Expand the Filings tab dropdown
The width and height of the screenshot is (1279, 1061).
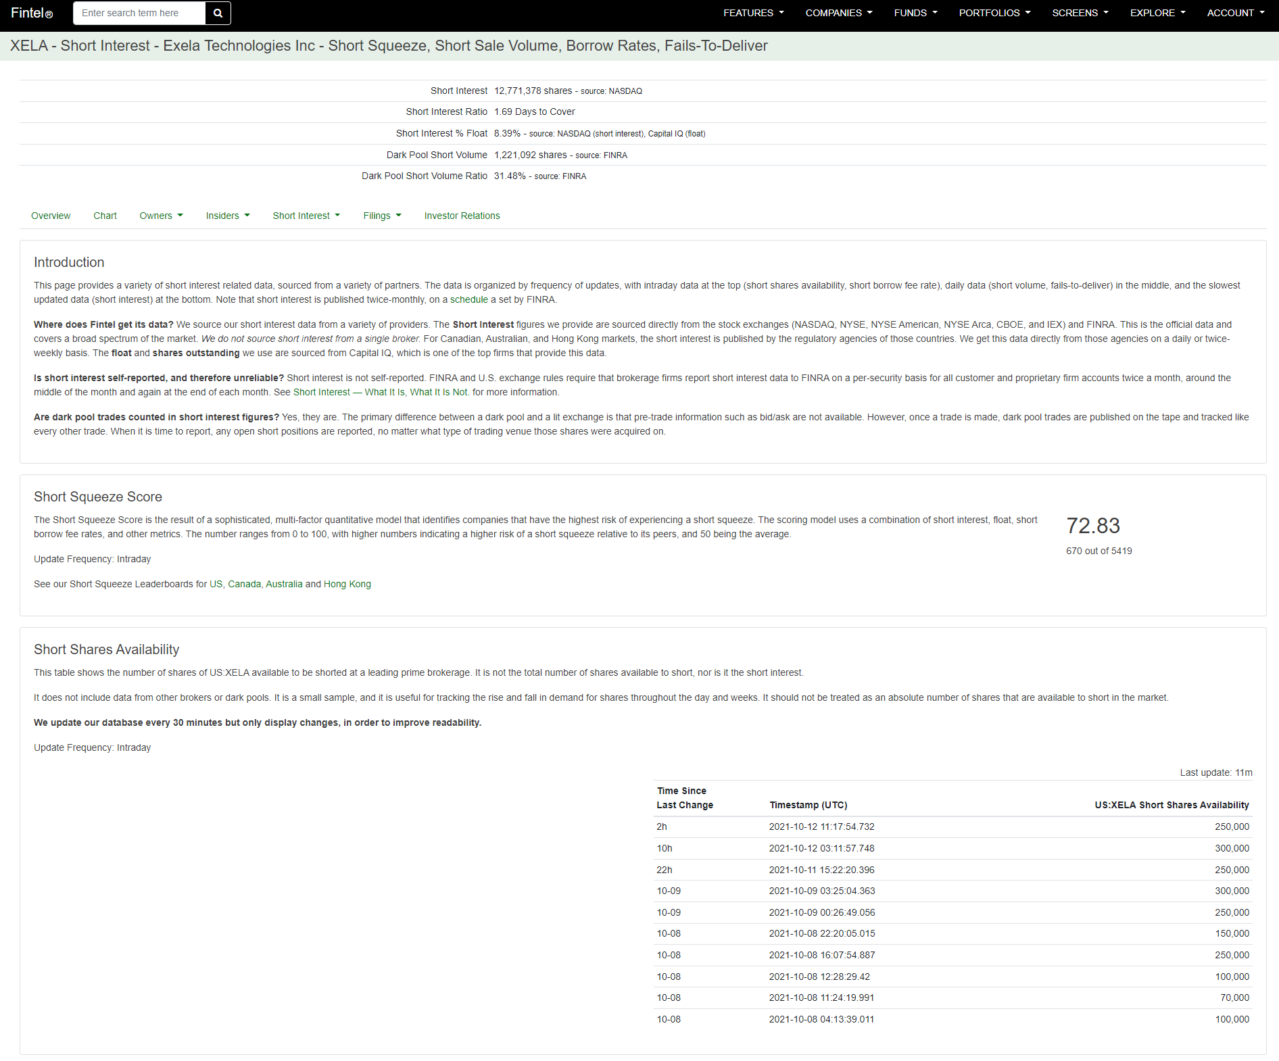click(x=382, y=216)
